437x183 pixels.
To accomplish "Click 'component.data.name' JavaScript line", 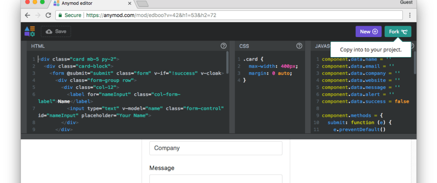I will pyautogui.click(x=357, y=59).
